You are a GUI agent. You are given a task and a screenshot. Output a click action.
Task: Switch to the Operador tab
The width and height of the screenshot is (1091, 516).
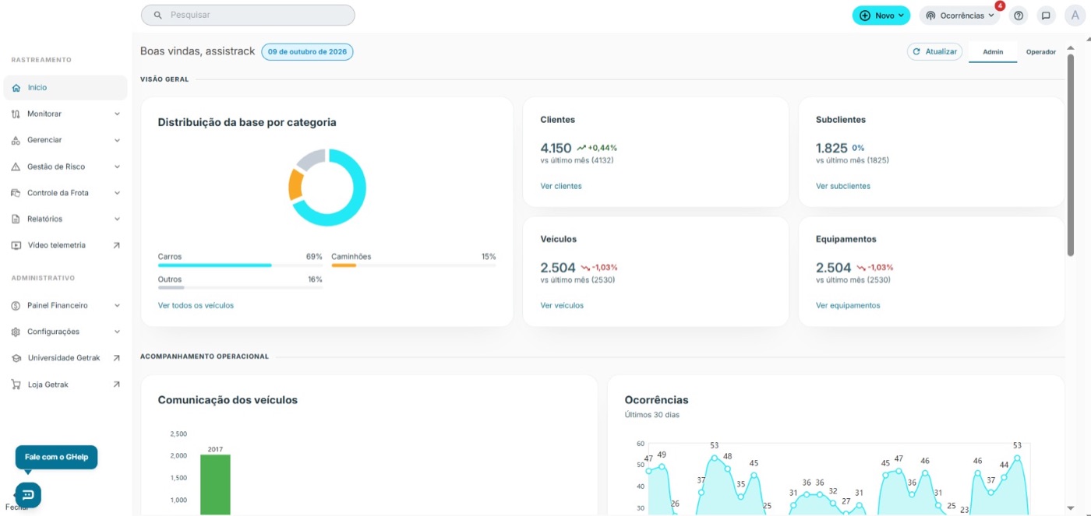tap(1041, 52)
